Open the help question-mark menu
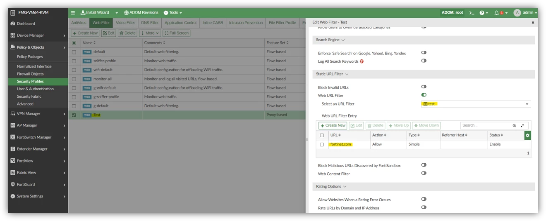The height and width of the screenshot is (221, 546). click(484, 13)
